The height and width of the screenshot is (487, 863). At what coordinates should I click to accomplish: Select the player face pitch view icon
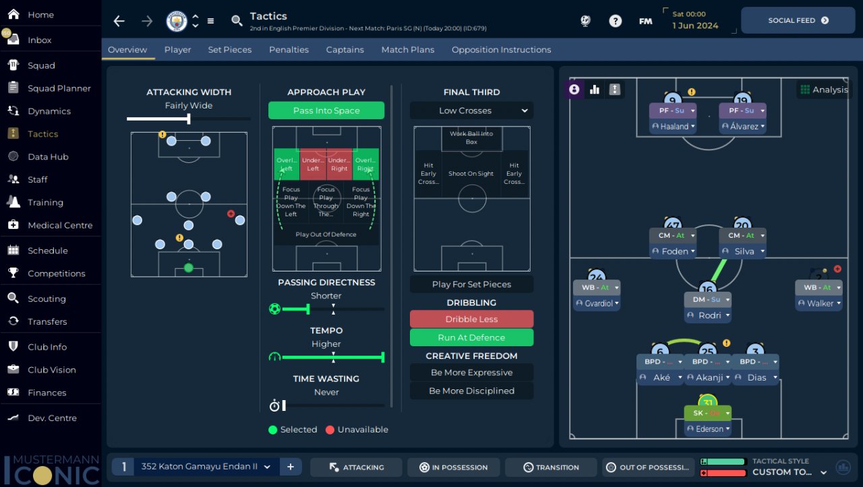pyautogui.click(x=574, y=89)
